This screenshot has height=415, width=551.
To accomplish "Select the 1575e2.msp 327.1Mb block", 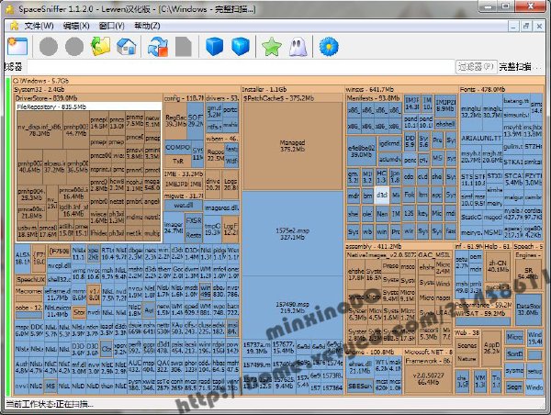I will point(292,234).
